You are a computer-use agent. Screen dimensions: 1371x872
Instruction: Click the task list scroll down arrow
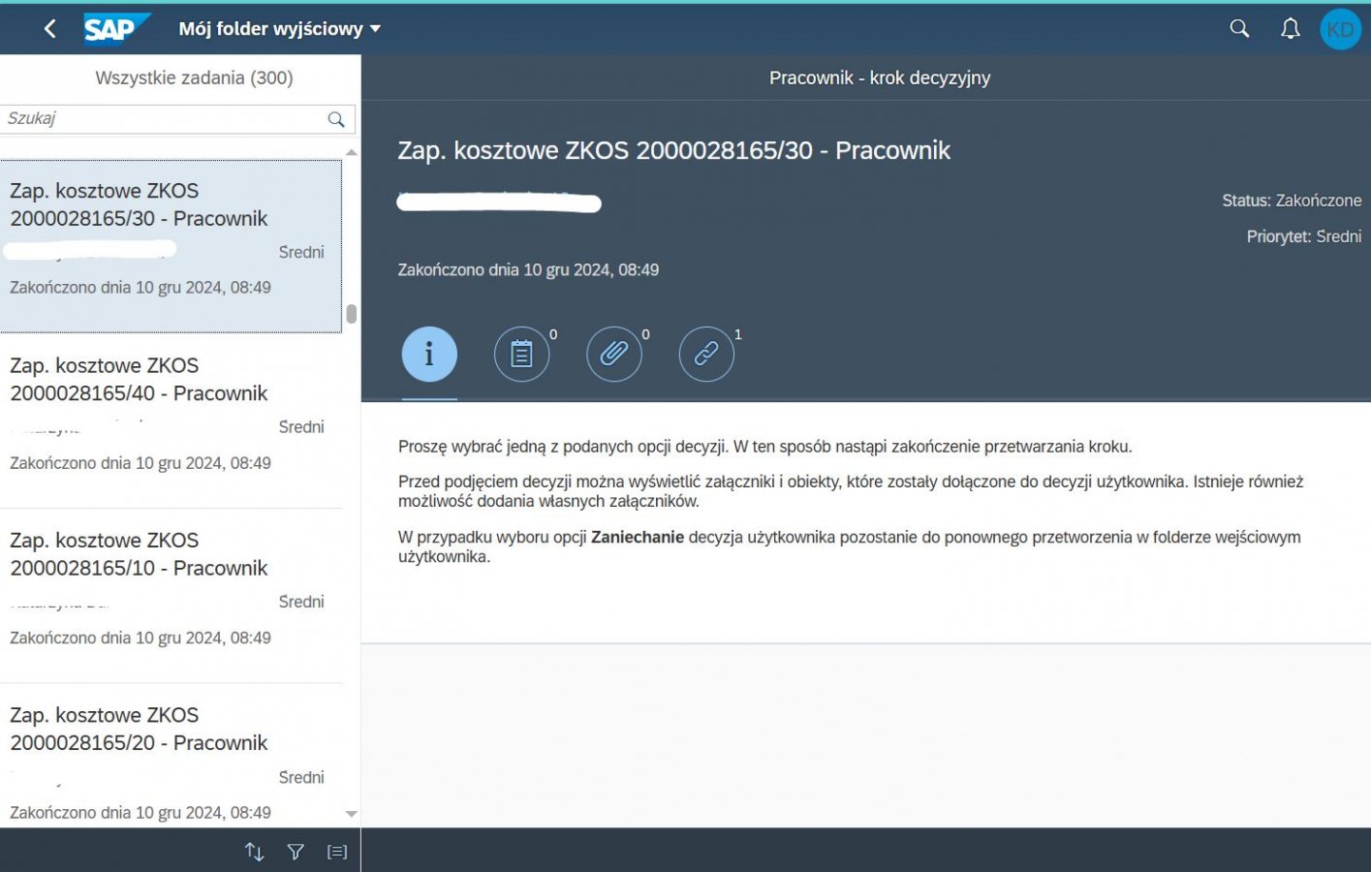tap(352, 814)
